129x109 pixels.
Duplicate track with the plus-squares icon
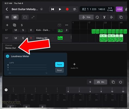(14, 25)
